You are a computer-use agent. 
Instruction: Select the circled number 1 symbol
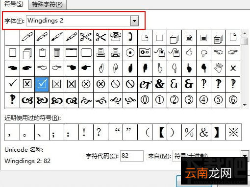(160, 100)
